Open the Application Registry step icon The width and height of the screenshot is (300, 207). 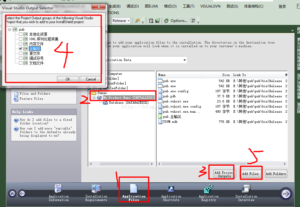208,189
